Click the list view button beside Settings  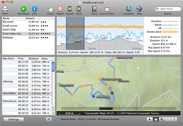pos(48,119)
